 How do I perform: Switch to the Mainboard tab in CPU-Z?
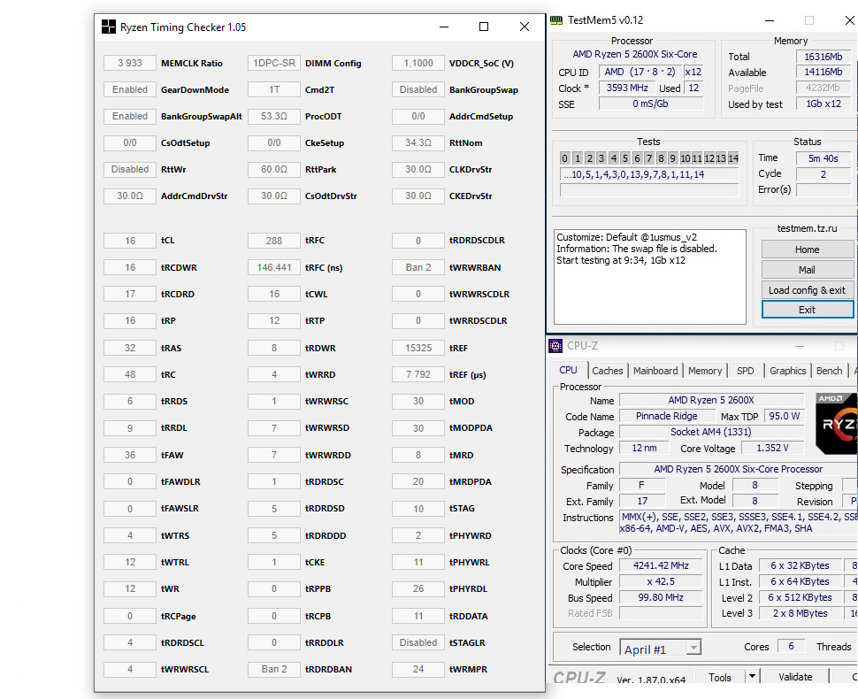tap(655, 371)
